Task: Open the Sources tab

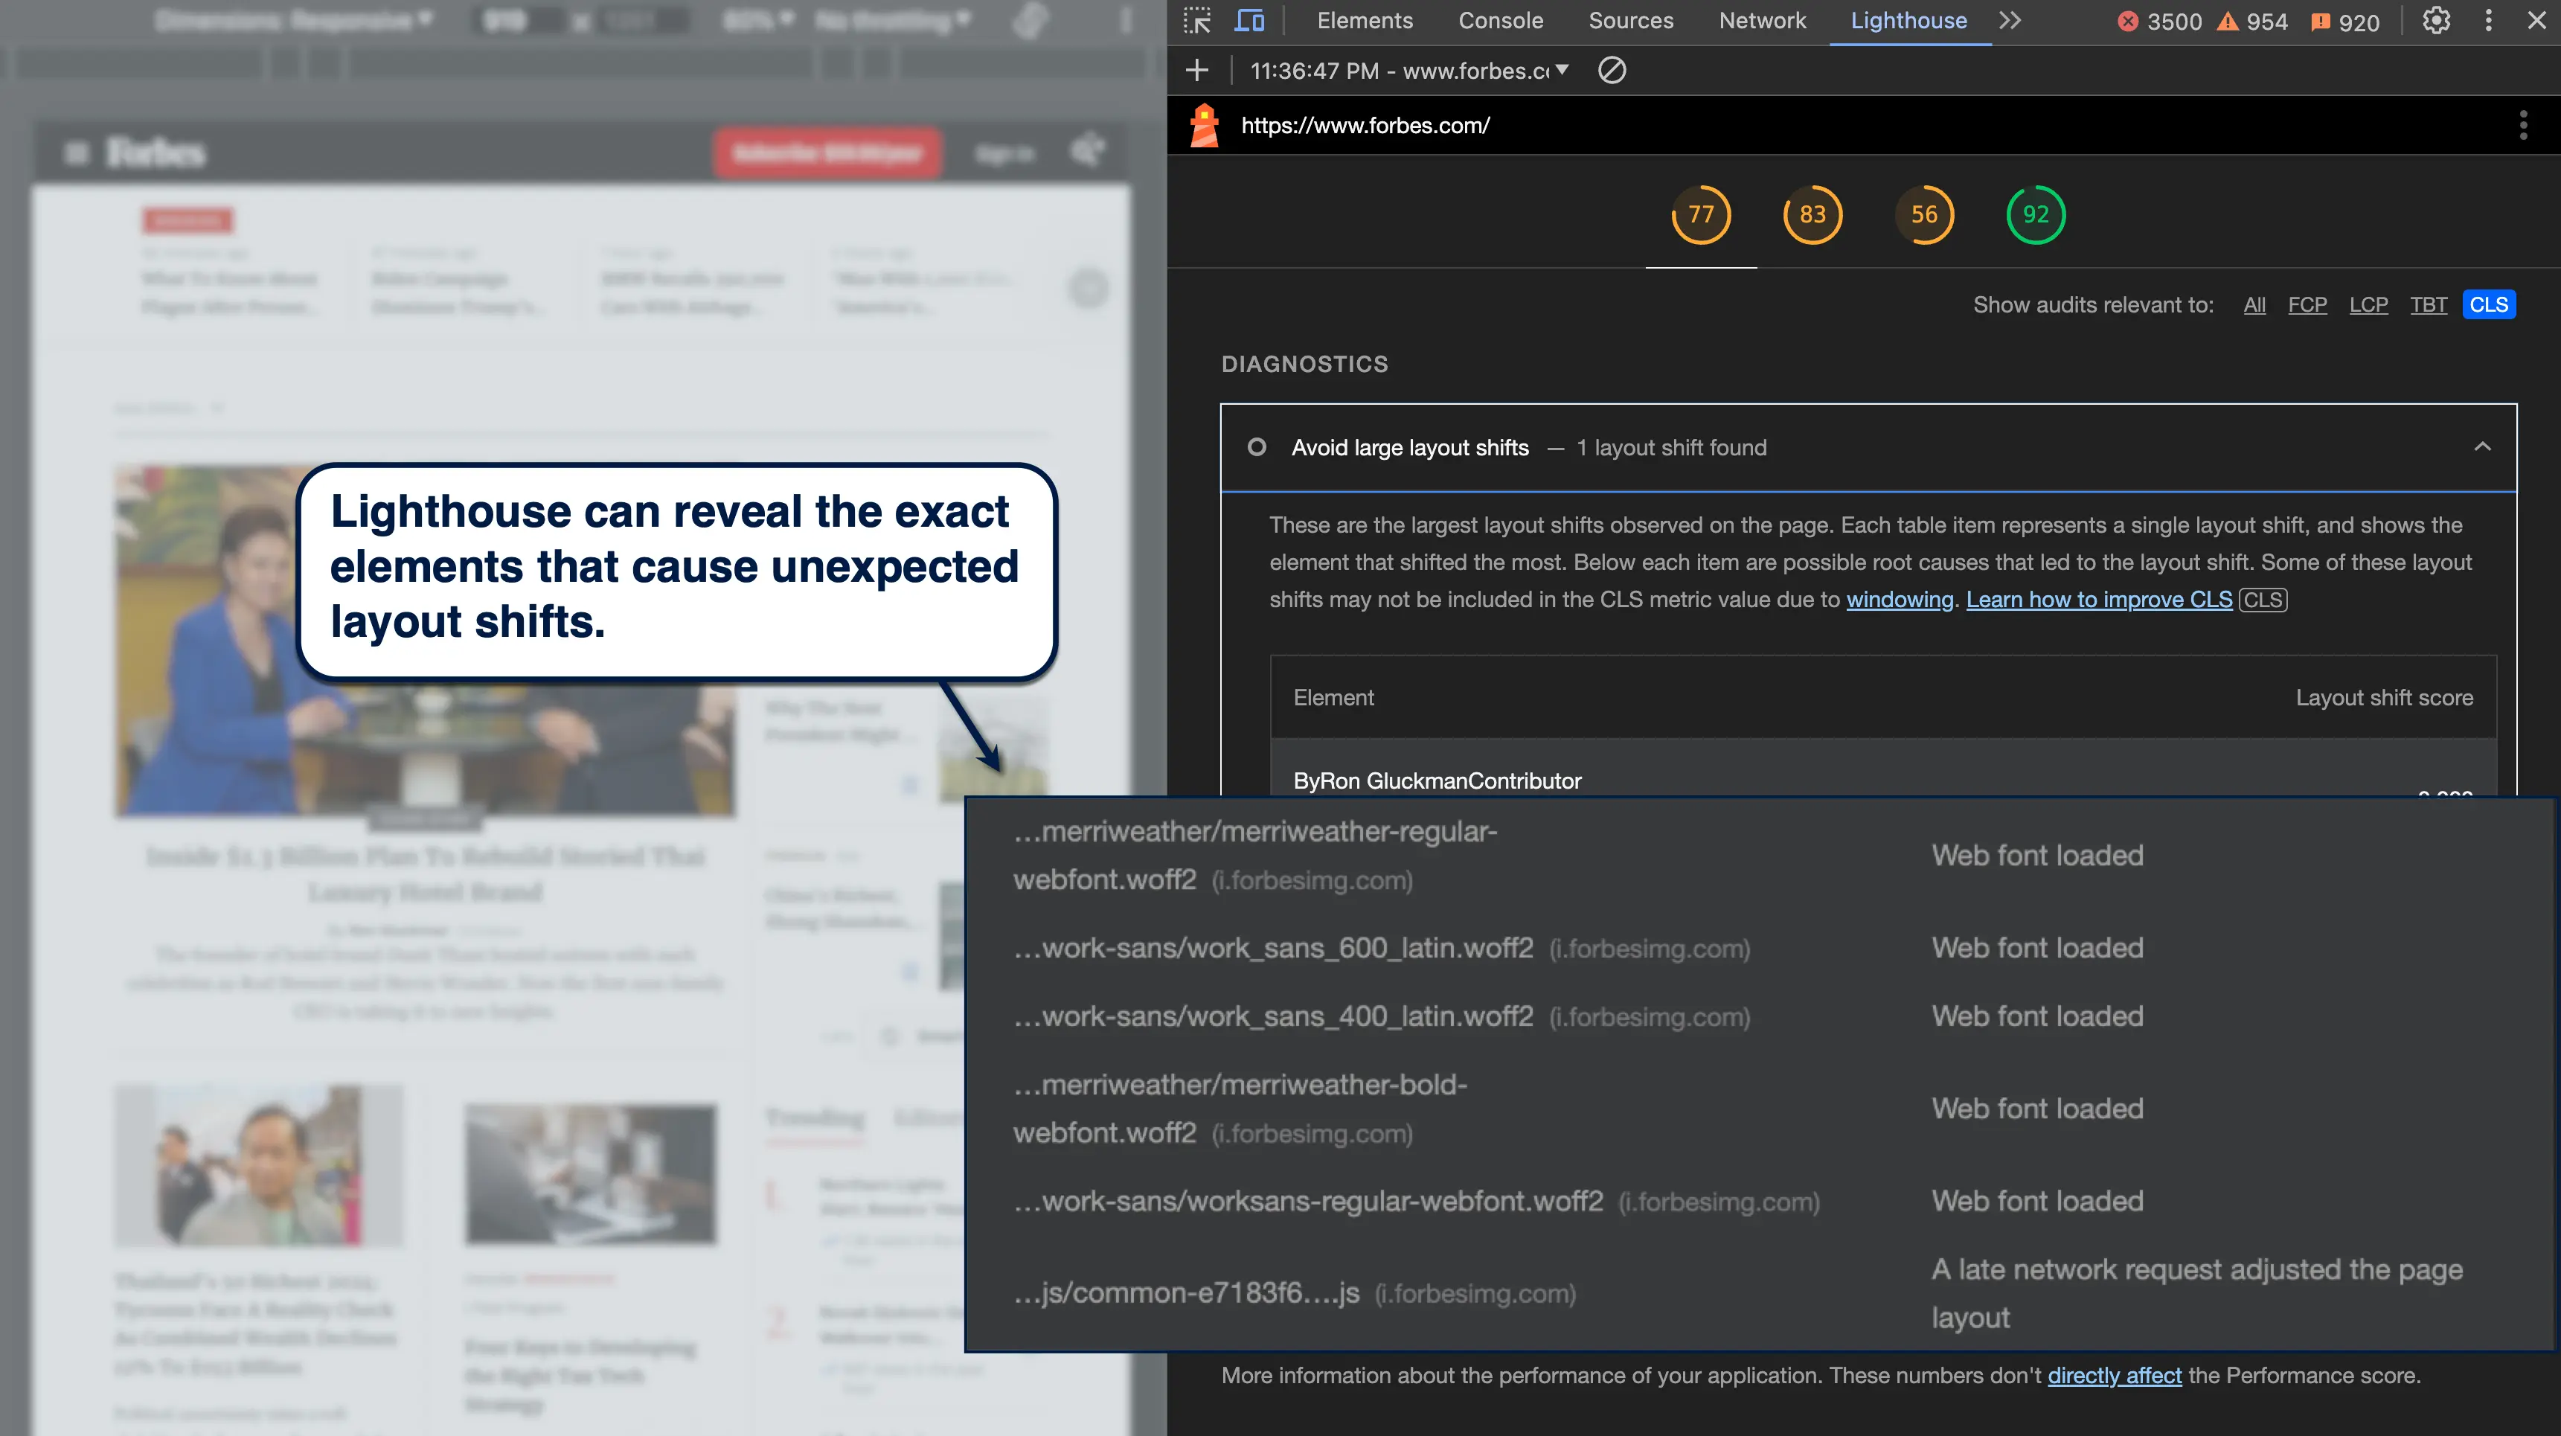Action: (1630, 21)
